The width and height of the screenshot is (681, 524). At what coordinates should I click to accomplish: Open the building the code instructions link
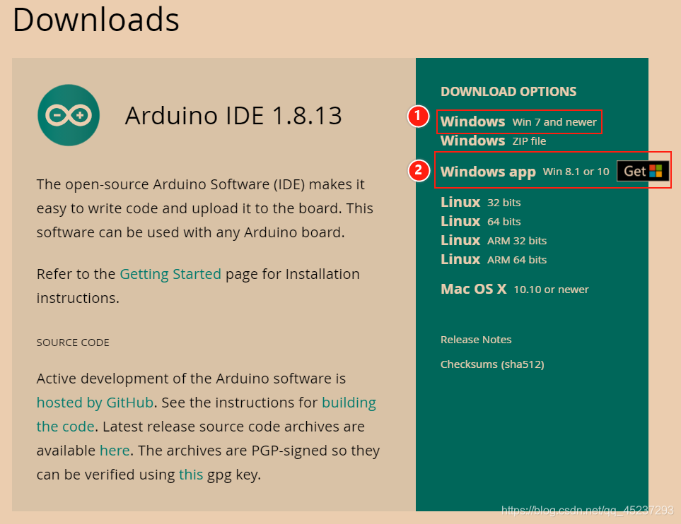(x=206, y=415)
